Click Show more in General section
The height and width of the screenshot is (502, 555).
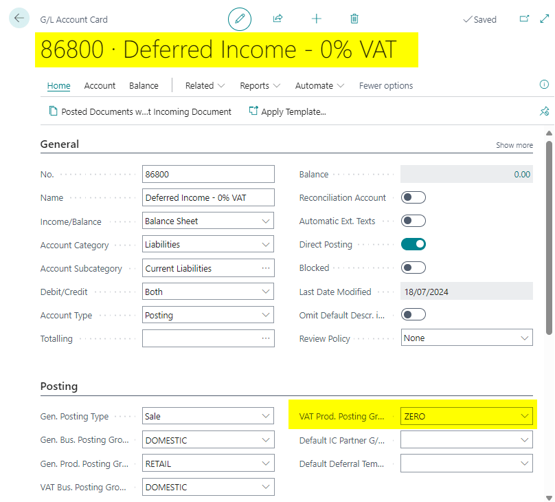[514, 145]
